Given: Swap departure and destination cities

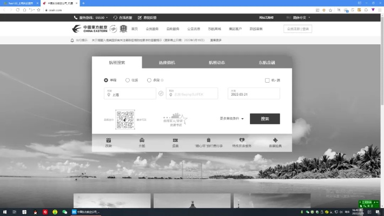Looking at the screenshot, I should pyautogui.click(x=161, y=93).
